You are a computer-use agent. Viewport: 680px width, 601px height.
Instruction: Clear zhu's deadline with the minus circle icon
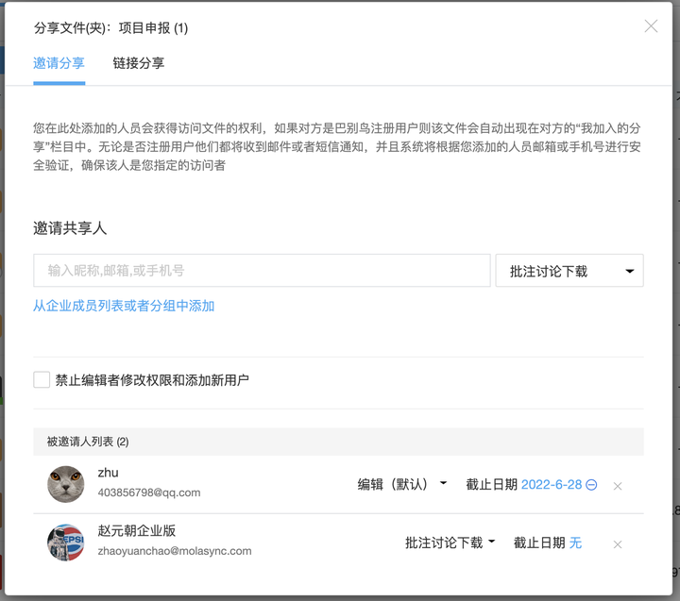pos(591,485)
